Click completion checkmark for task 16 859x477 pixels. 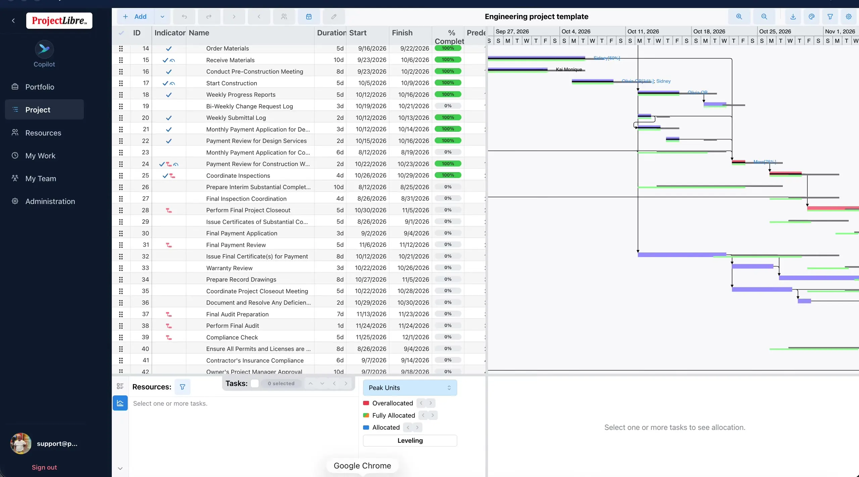[x=169, y=72]
